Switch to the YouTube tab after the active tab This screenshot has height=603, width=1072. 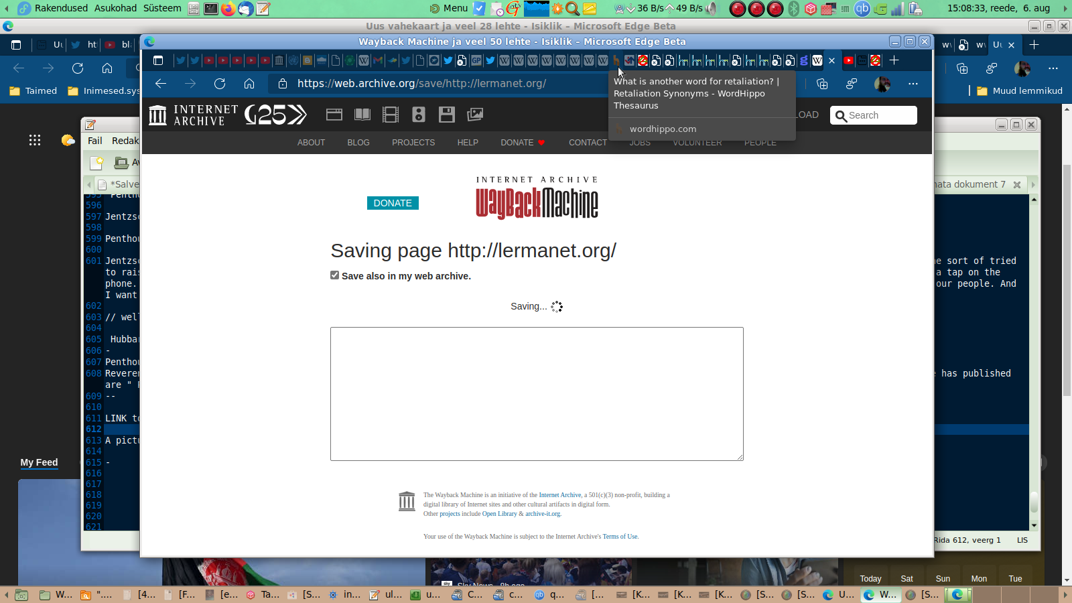848,60
